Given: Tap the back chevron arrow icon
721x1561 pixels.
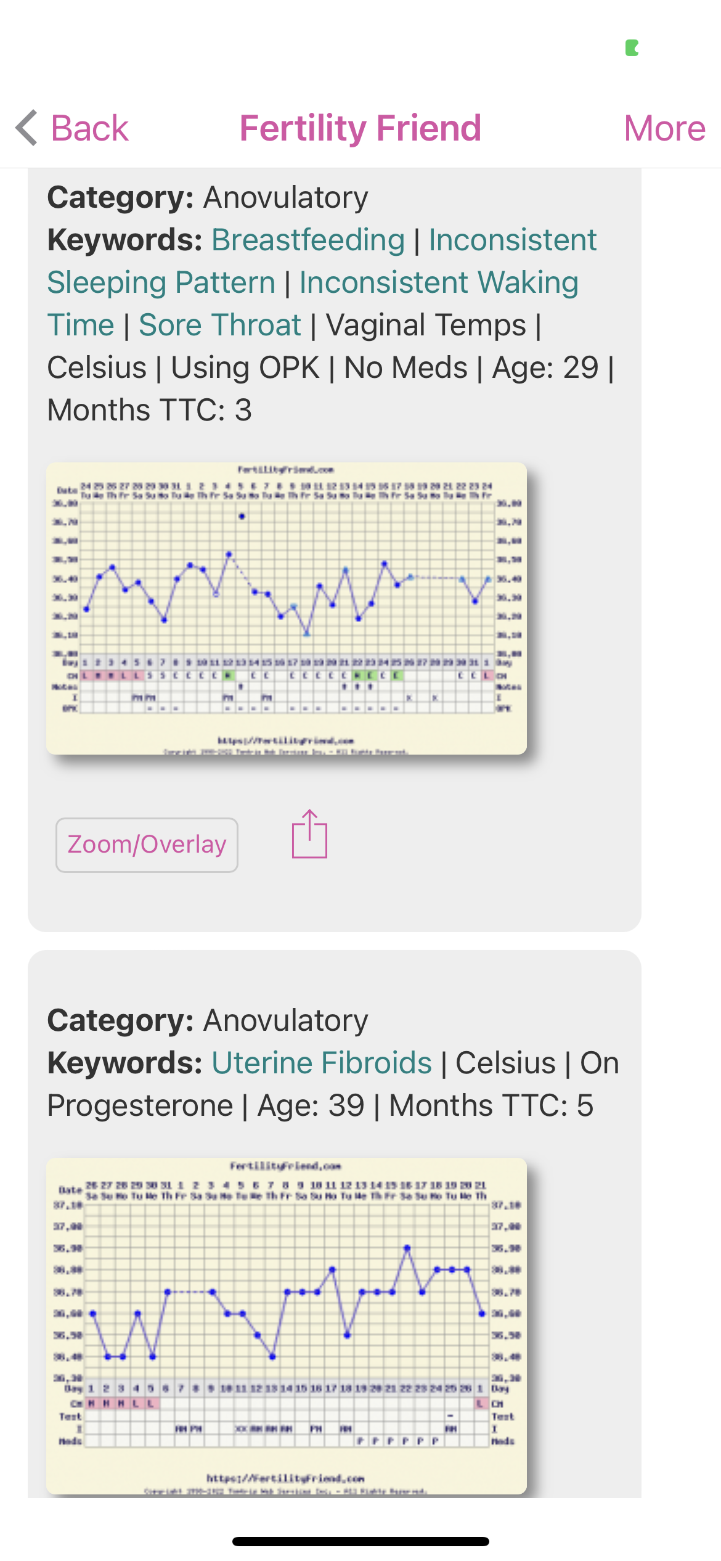Looking at the screenshot, I should click(27, 128).
